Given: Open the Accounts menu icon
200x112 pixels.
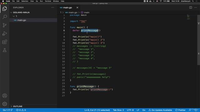Looking at the screenshot, I should [5, 96].
